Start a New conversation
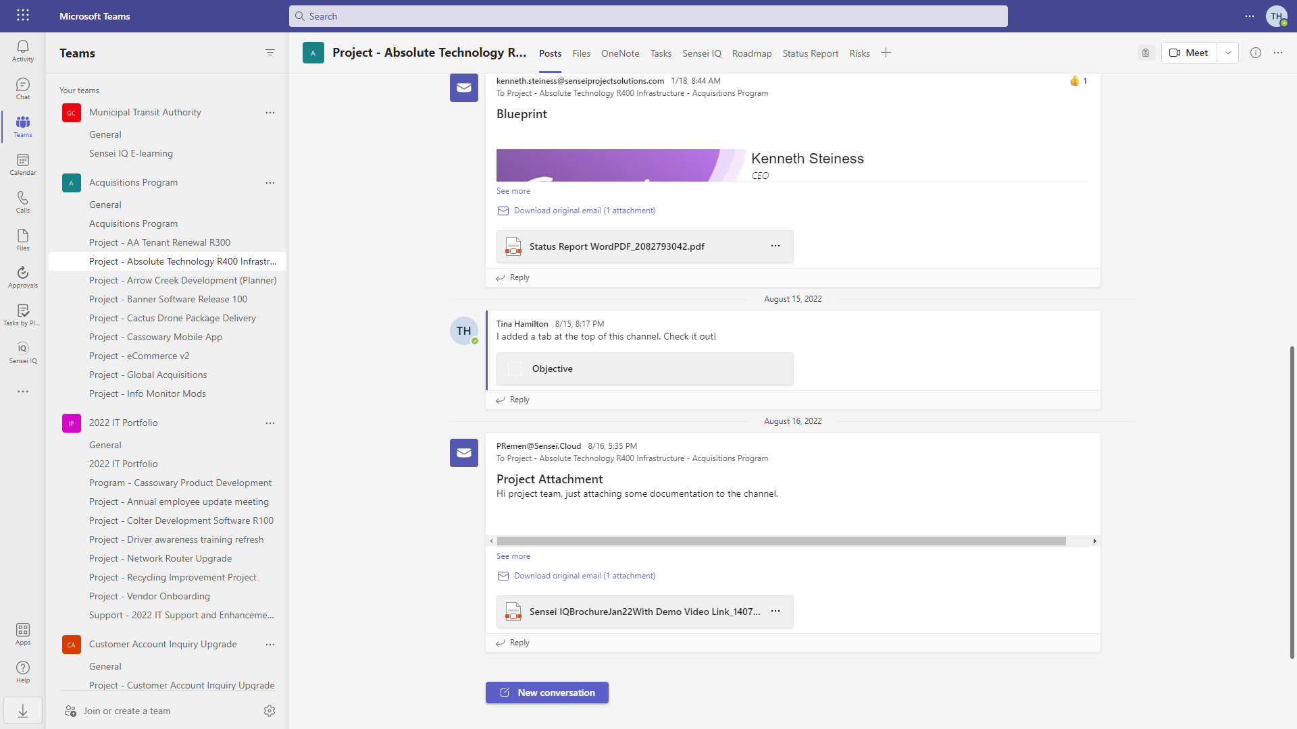Screen dimensions: 1297x729 pos(547,693)
